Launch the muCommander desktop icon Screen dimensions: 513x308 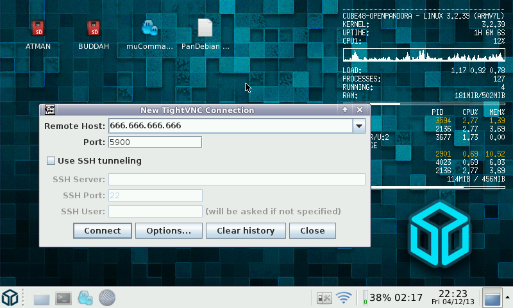(150, 28)
